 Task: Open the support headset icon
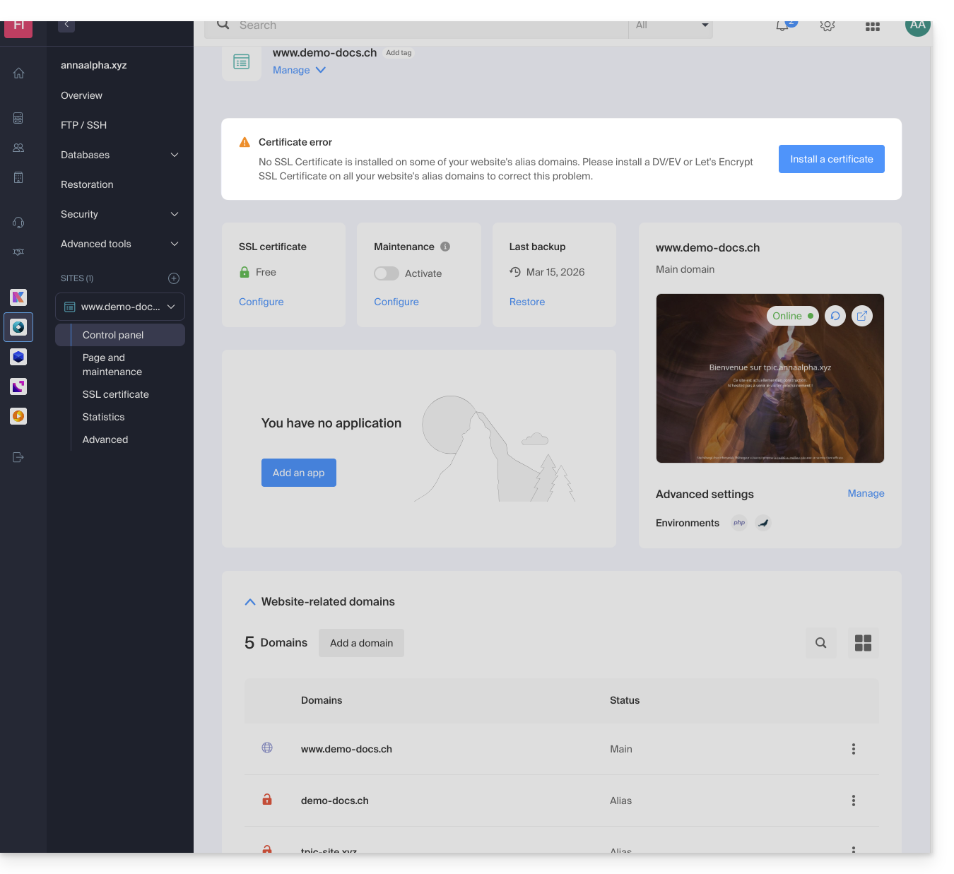(x=18, y=223)
